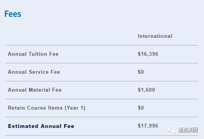This screenshot has width=204, height=139.
Task: Click the Fees section heading
Action: [13, 14]
